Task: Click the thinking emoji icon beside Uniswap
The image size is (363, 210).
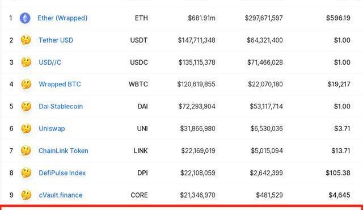Action: point(26,128)
